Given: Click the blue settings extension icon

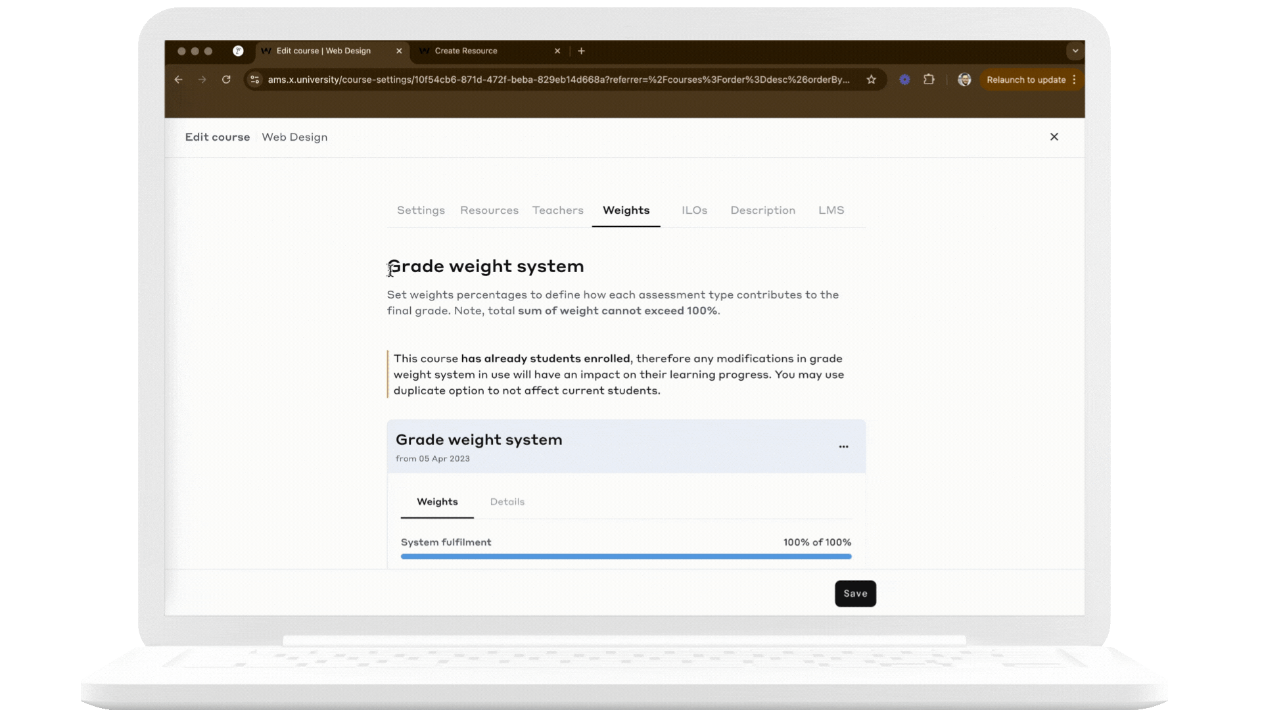Looking at the screenshot, I should 904,80.
